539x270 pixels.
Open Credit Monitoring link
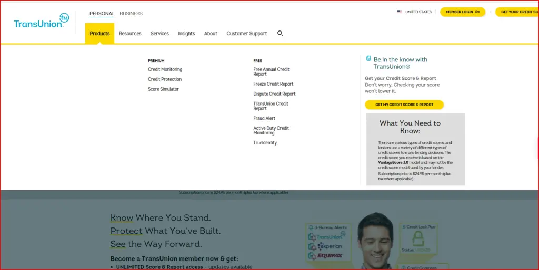pos(165,69)
